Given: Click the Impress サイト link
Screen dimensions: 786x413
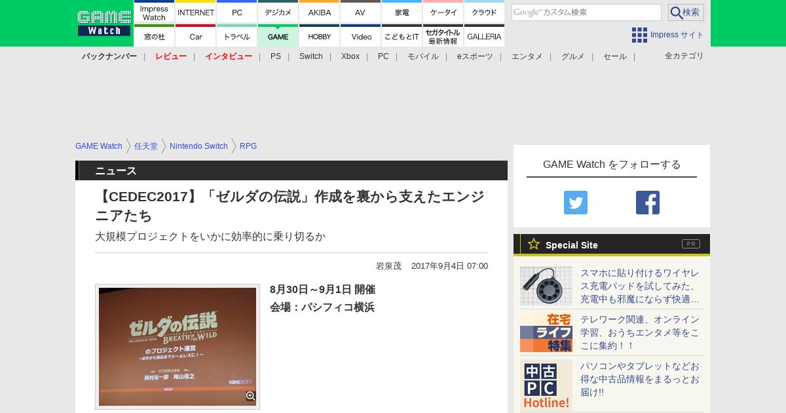Looking at the screenshot, I should tap(677, 35).
